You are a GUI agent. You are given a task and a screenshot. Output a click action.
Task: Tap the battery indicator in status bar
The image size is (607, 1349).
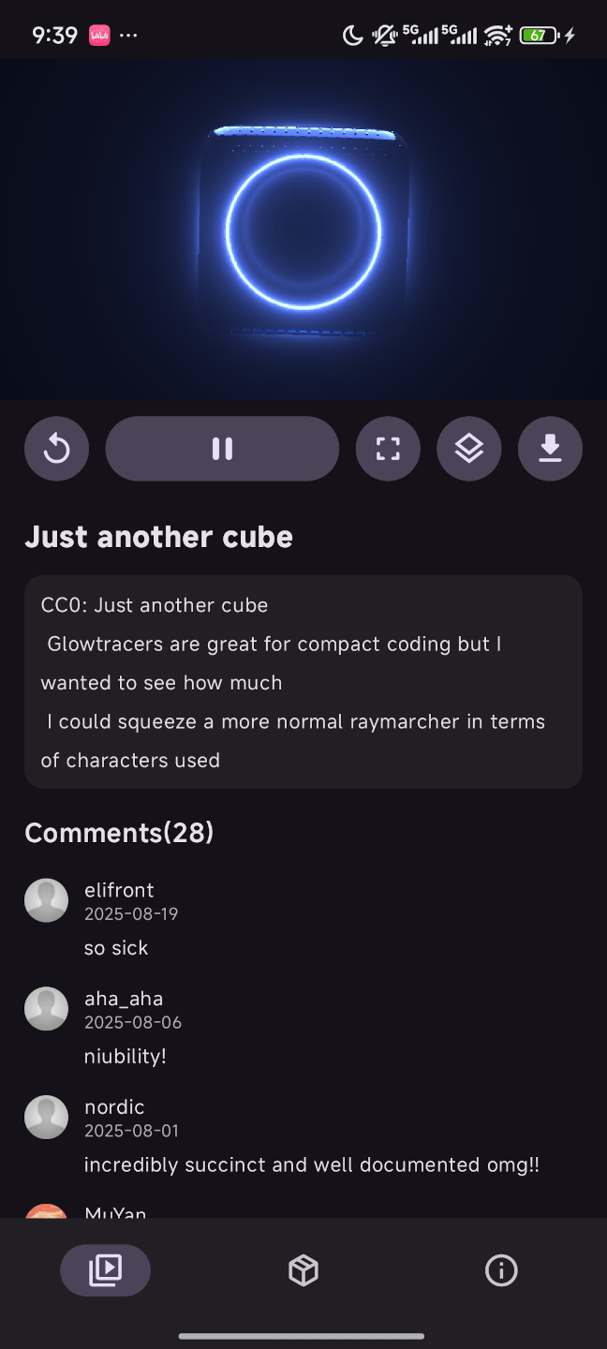tap(540, 36)
